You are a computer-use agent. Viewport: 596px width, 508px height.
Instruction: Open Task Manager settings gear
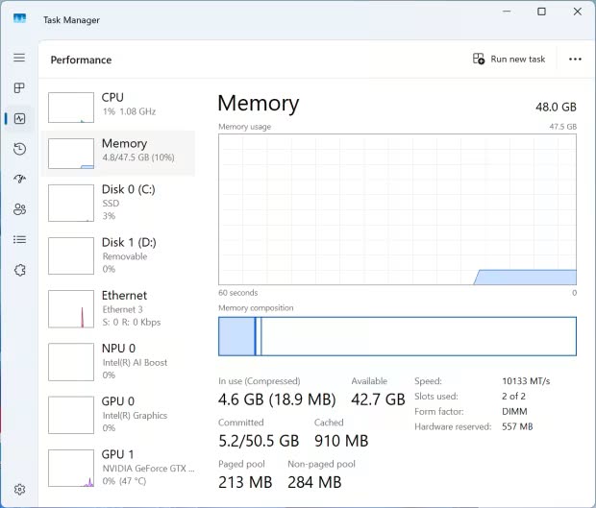(x=19, y=490)
